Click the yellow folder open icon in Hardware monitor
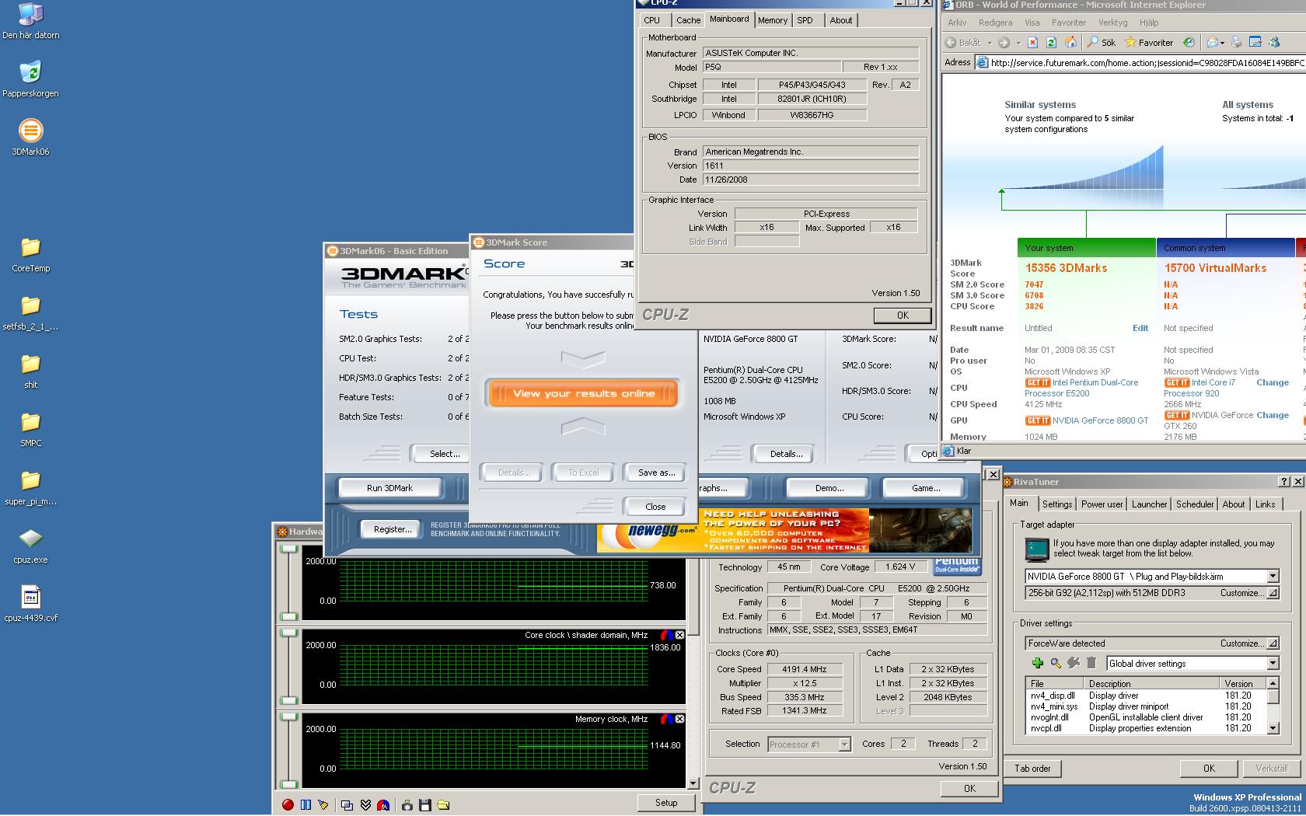 pos(443,805)
